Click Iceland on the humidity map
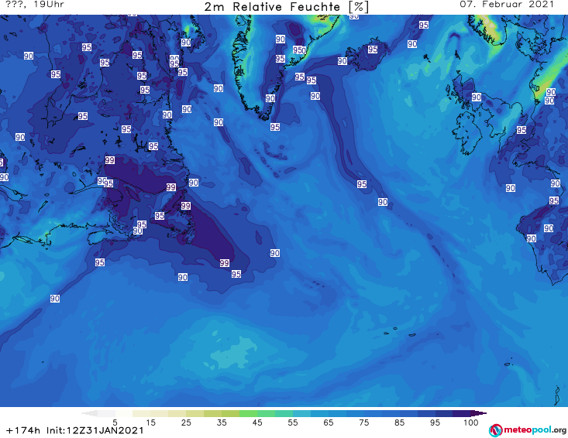568x438 pixels. point(367,54)
